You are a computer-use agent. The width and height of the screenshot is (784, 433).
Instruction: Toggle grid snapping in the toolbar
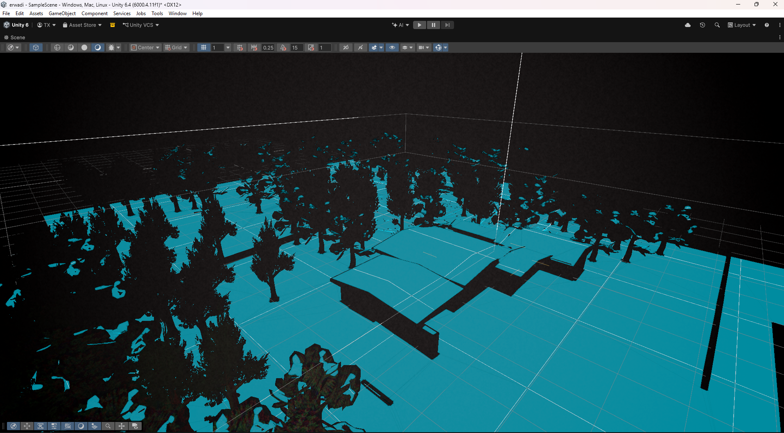tap(240, 47)
